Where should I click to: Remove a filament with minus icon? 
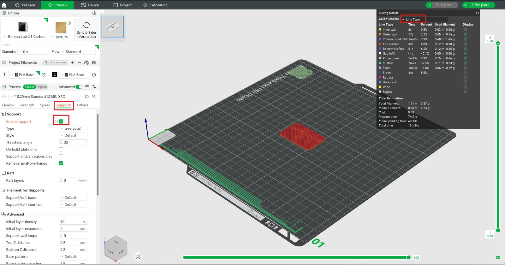click(x=79, y=62)
